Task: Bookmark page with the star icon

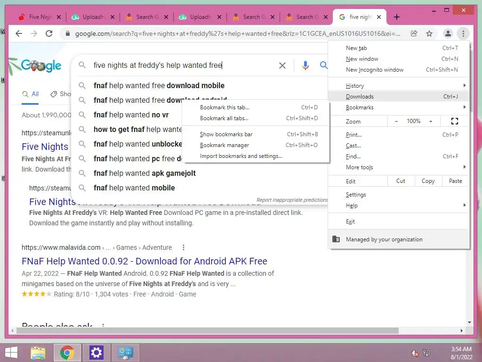Action: coord(429,33)
